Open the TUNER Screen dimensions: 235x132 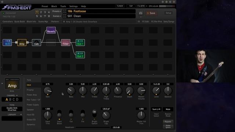120,6
